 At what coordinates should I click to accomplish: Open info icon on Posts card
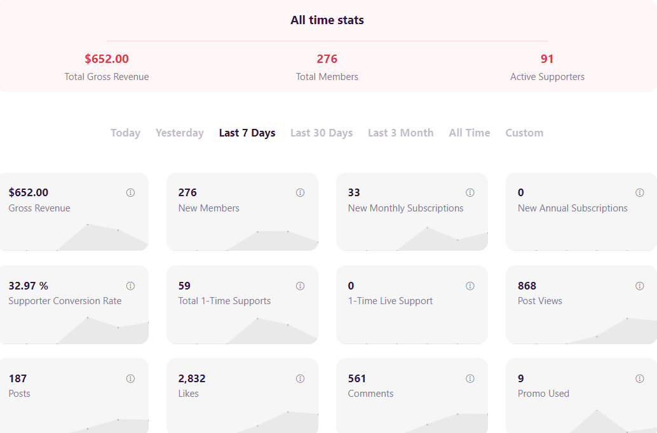[130, 378]
